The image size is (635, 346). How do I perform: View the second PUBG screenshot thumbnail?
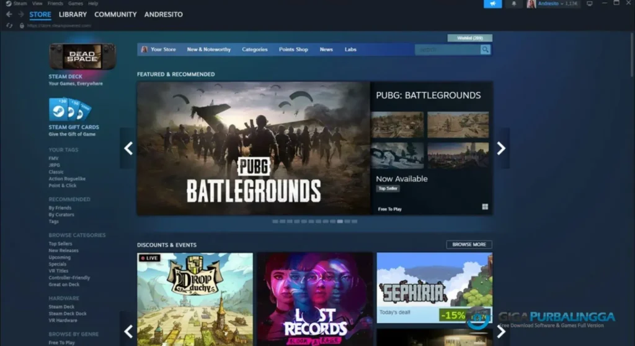tap(458, 125)
